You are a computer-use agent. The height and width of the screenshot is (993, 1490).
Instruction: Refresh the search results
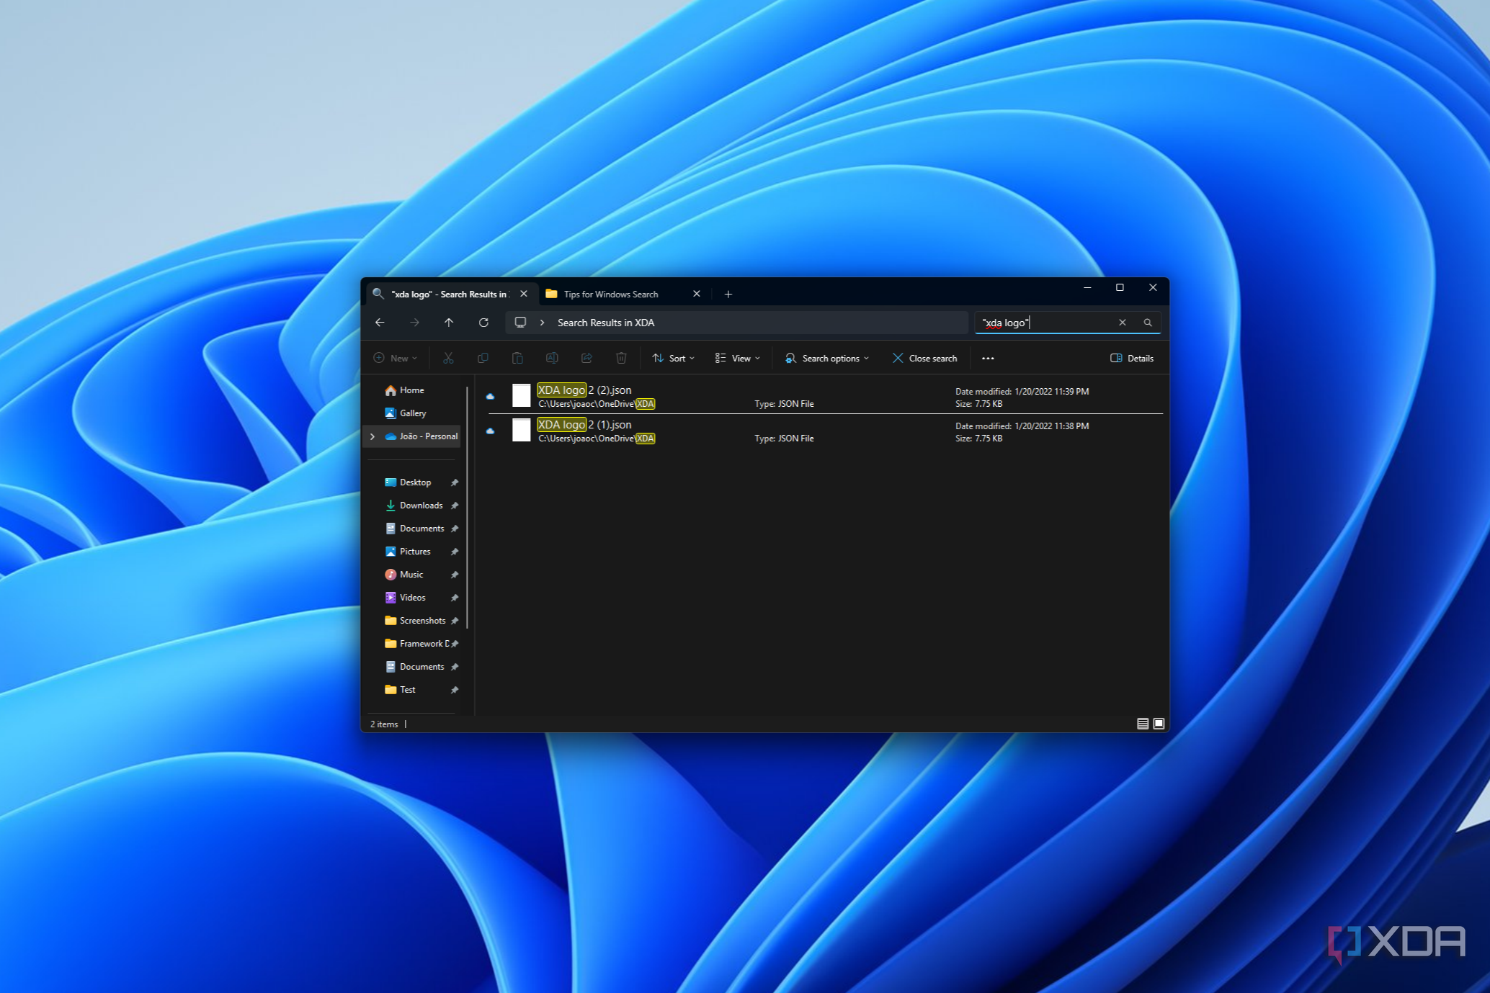coord(483,323)
